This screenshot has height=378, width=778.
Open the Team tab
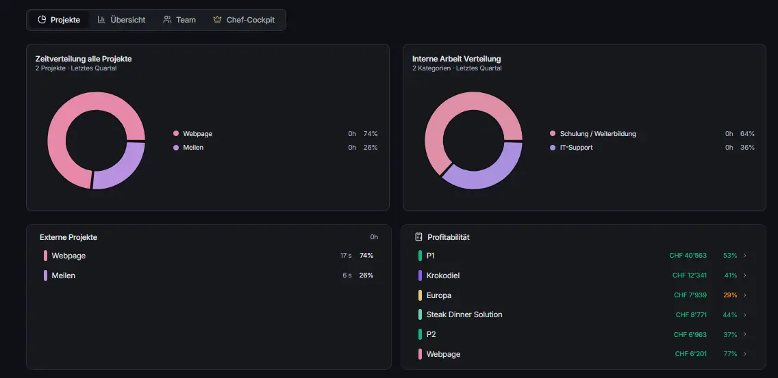click(x=179, y=20)
